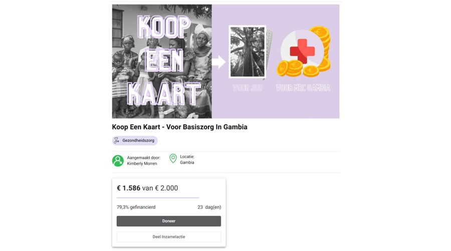
Task: Click the stethoscope icon in the Gezondheidszorg tag
Action: (117, 141)
